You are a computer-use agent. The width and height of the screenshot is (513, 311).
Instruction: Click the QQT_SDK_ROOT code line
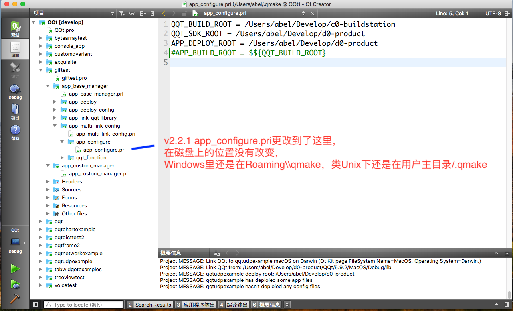pos(268,33)
